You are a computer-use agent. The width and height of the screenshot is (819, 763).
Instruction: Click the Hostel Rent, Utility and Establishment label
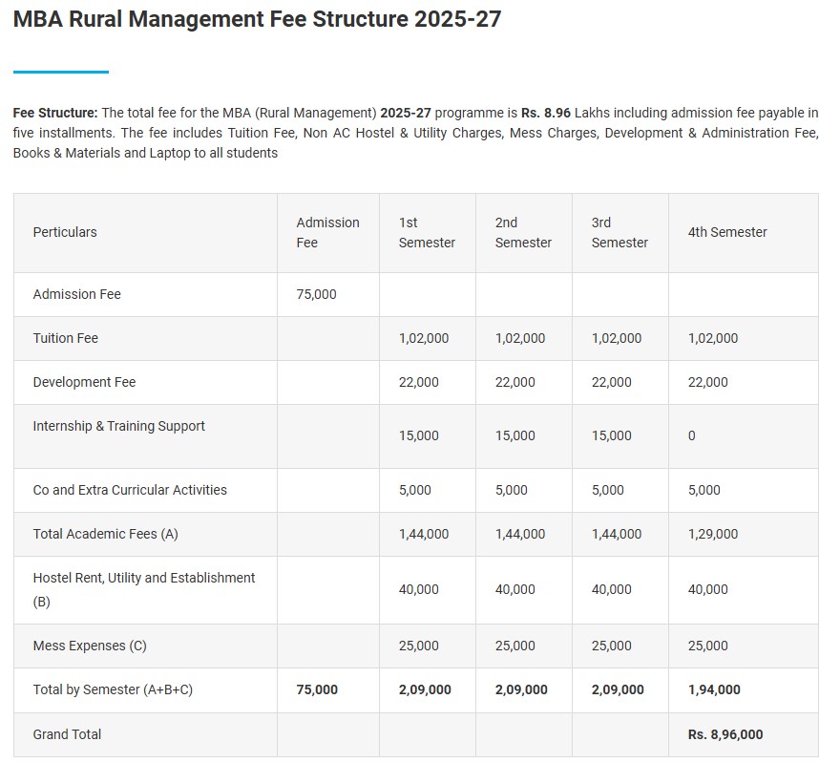coord(144,578)
